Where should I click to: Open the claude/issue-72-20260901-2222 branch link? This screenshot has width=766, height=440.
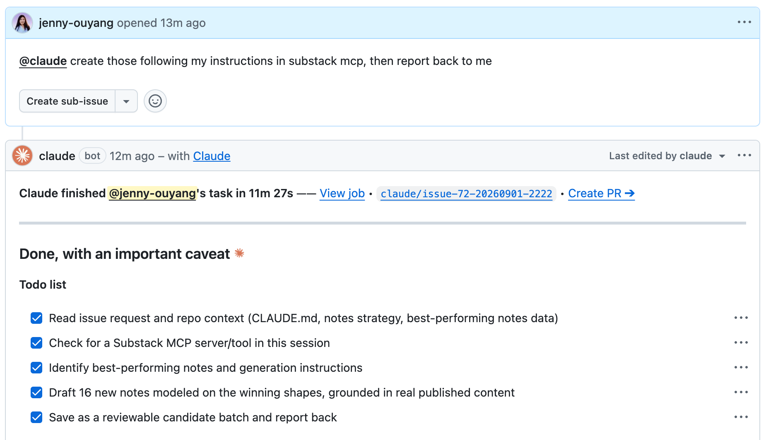[466, 194]
